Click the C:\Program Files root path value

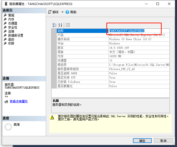pyautogui.click(x=139, y=65)
